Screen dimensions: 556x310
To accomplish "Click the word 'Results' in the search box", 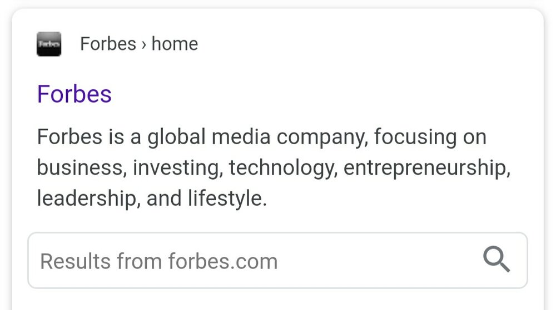I will 75,262.
